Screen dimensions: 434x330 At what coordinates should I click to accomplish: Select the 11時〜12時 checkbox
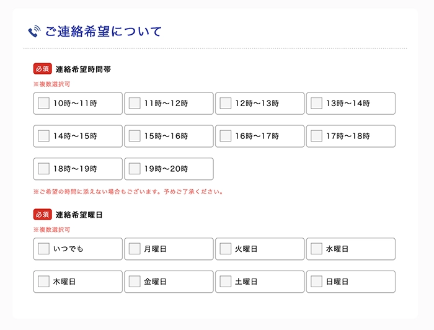(135, 103)
